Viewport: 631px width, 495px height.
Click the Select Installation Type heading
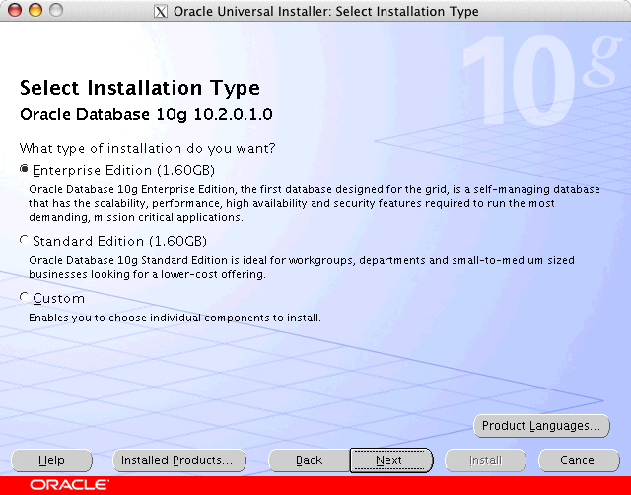(140, 89)
